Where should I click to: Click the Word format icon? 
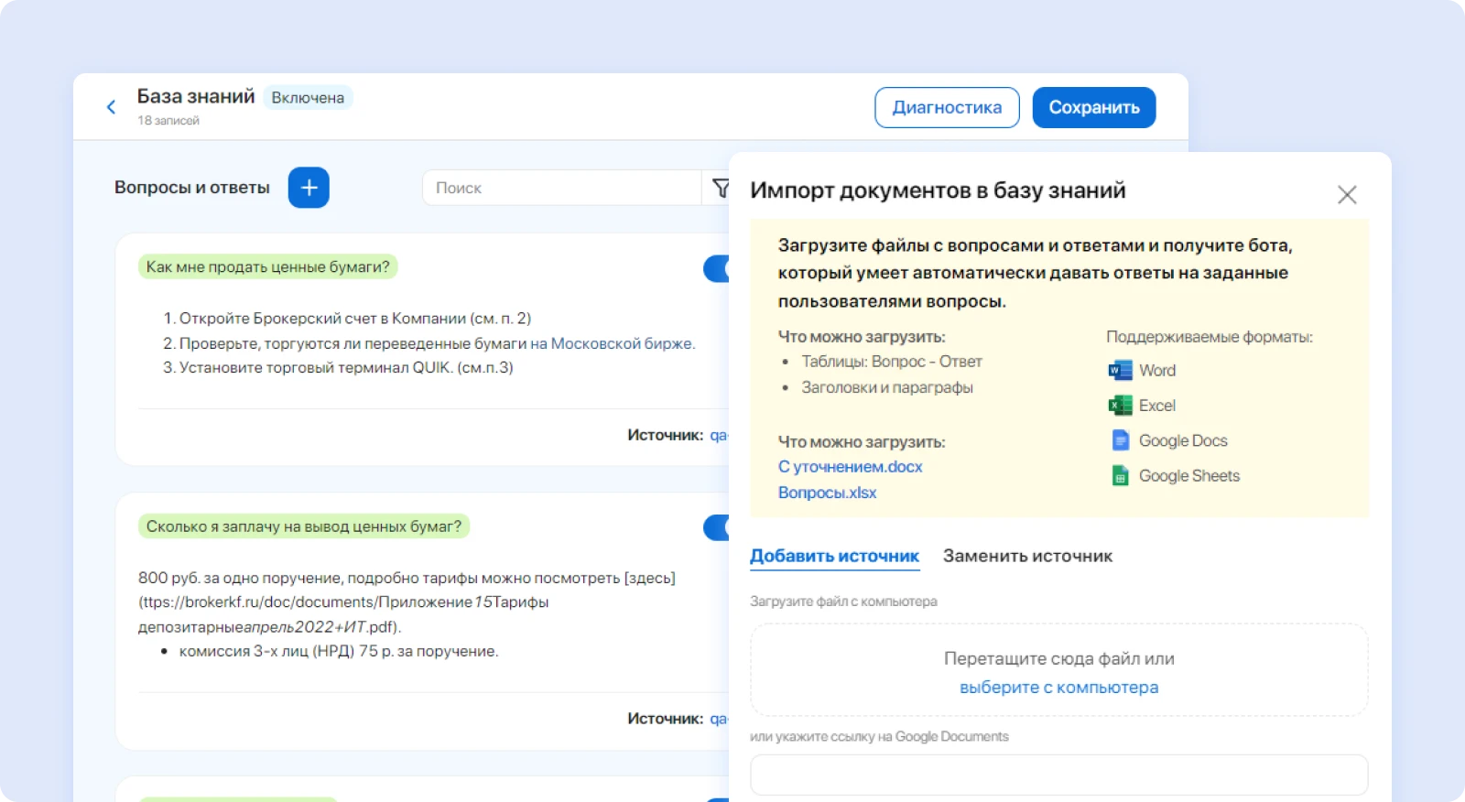point(1120,371)
